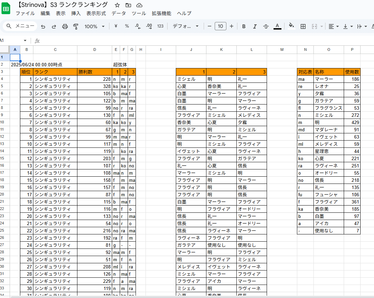
Task: Click the 勝利数 header cell
Action: click(x=95, y=72)
